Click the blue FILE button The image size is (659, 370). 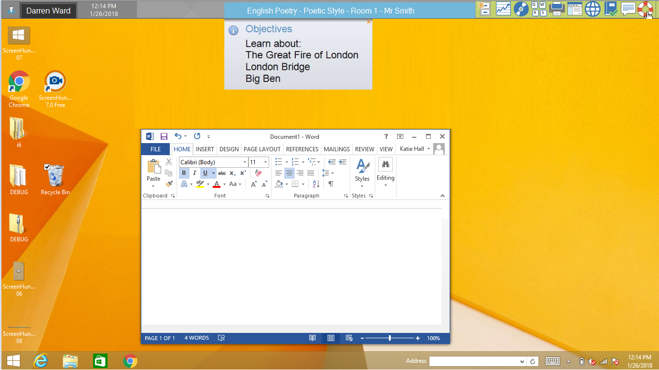coord(155,149)
